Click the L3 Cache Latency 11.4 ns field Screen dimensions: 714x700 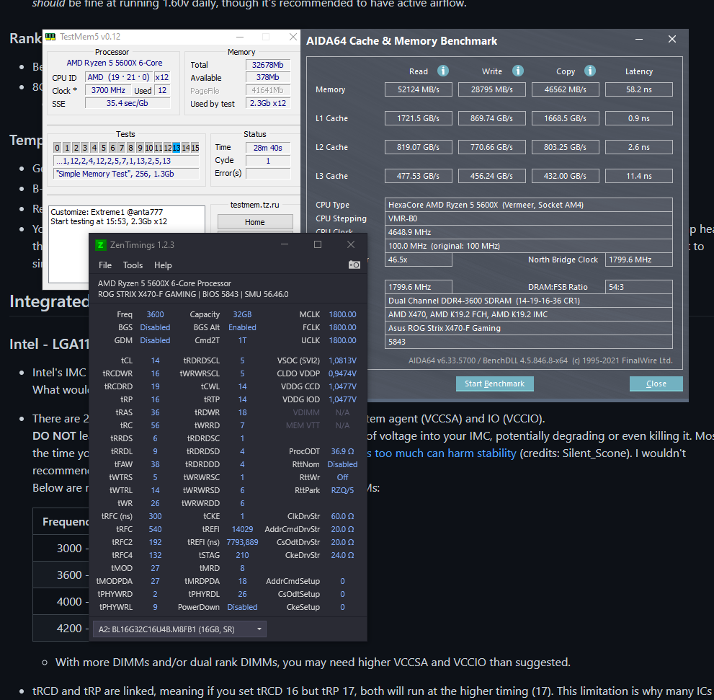point(639,176)
